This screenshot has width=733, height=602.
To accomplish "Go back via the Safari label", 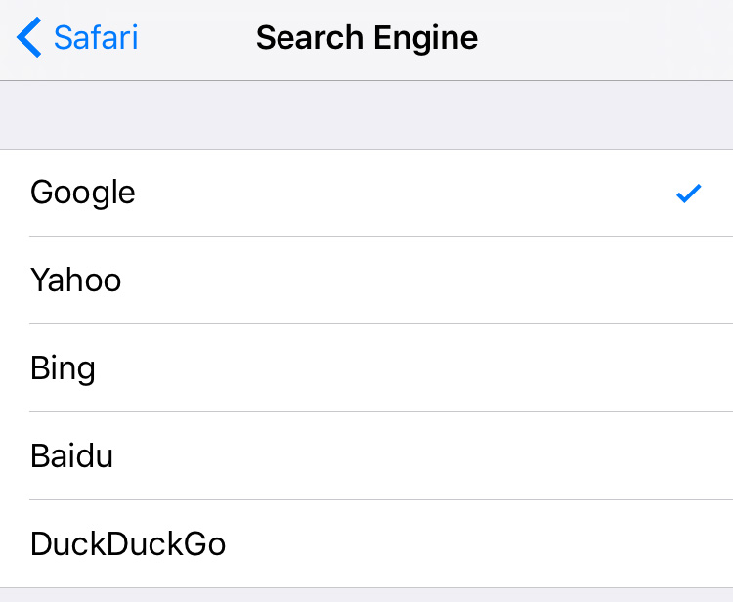I will click(x=95, y=38).
